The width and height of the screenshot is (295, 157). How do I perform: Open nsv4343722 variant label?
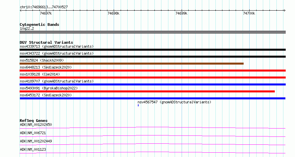tap(57, 53)
